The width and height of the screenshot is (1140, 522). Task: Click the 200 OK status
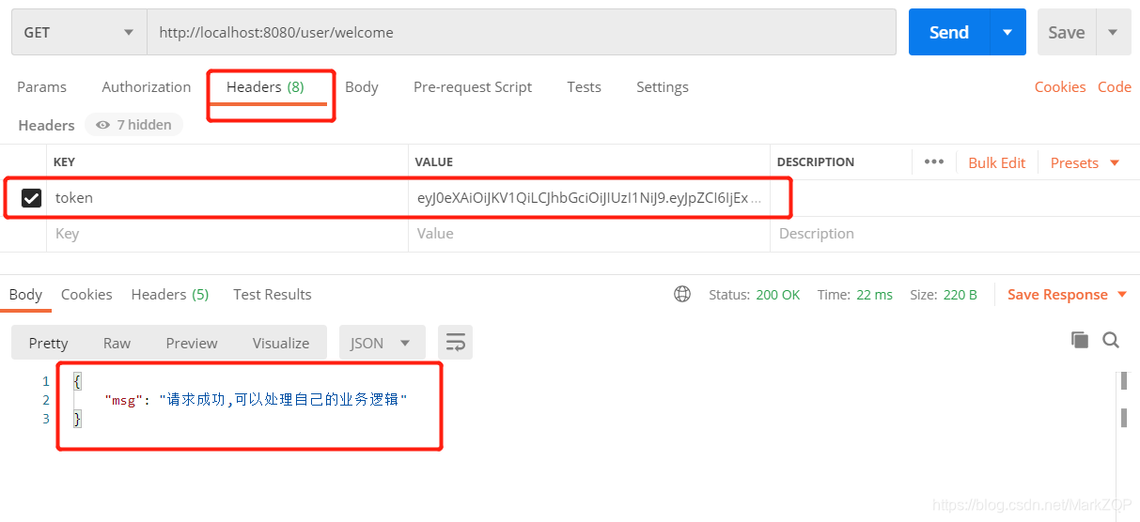pos(778,295)
